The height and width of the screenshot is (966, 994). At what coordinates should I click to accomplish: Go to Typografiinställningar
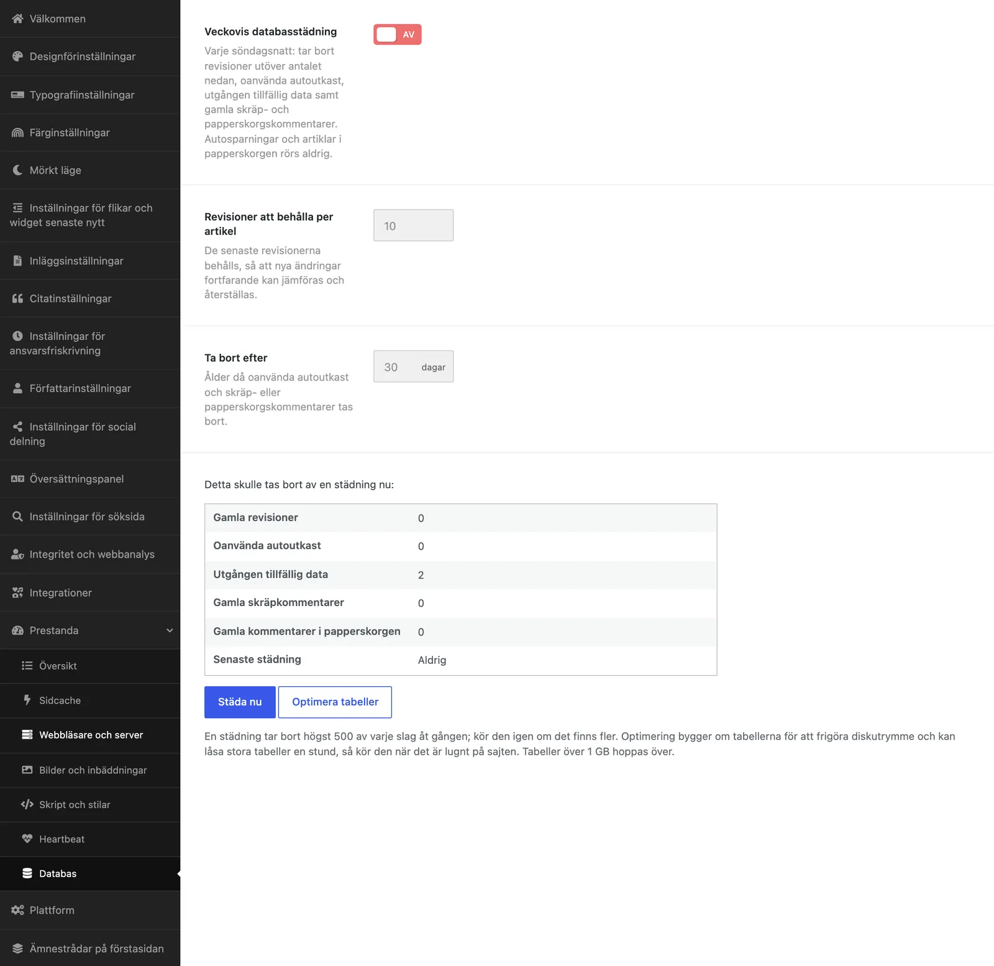click(x=90, y=94)
